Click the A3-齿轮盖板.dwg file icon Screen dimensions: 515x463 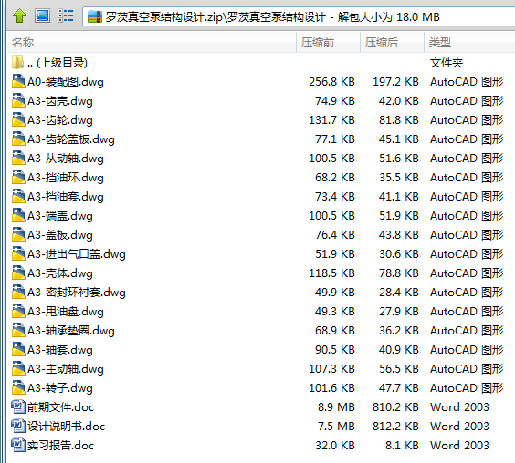[x=18, y=139]
